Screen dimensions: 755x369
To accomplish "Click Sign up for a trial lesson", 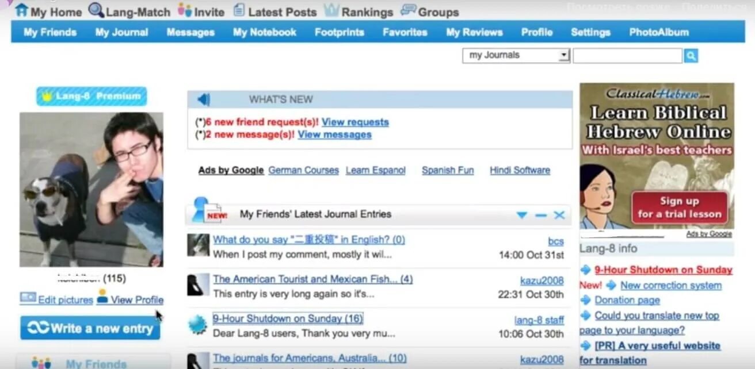I will pos(679,207).
